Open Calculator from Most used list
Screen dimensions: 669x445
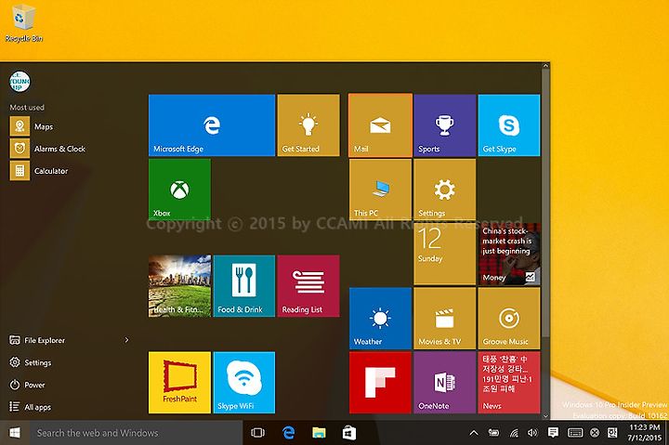point(39,171)
